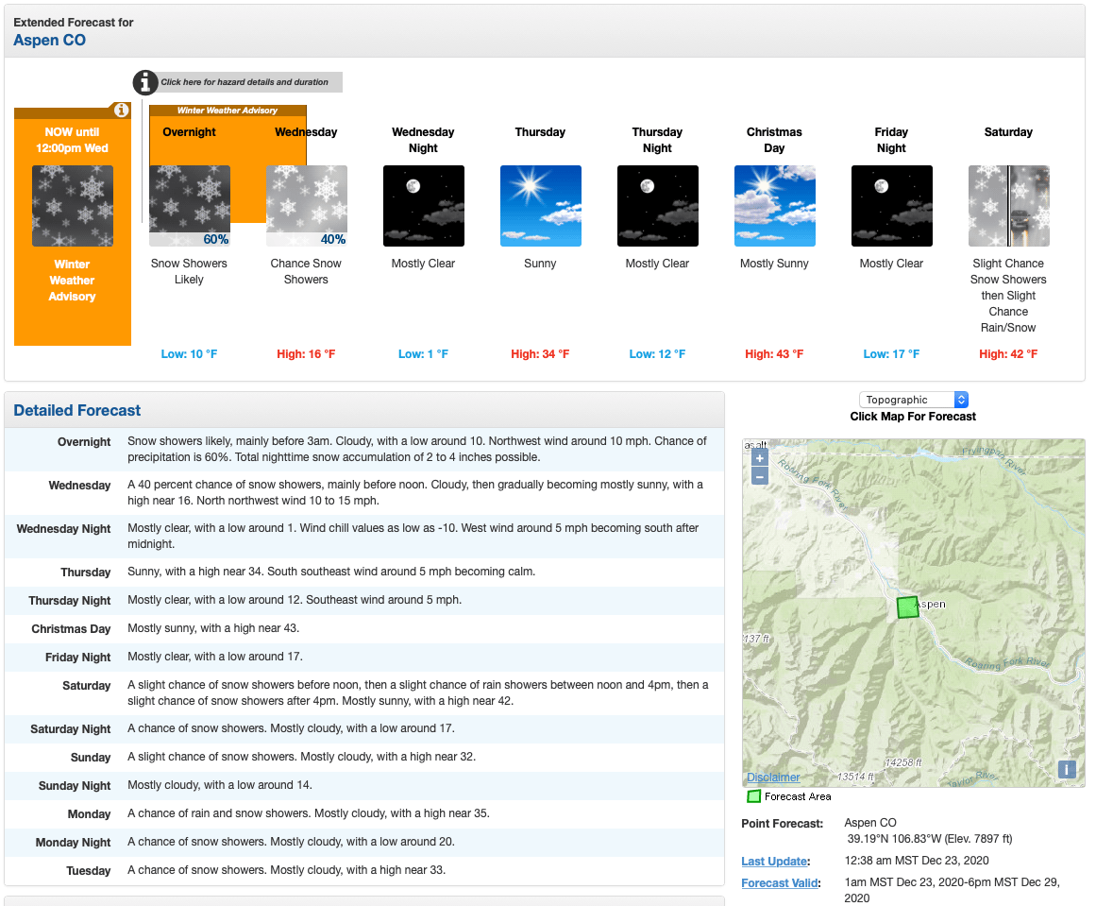Click the Winter Weather Advisory text in orange box
Image resolution: width=1096 pixels, height=906 pixels.
pos(72,281)
